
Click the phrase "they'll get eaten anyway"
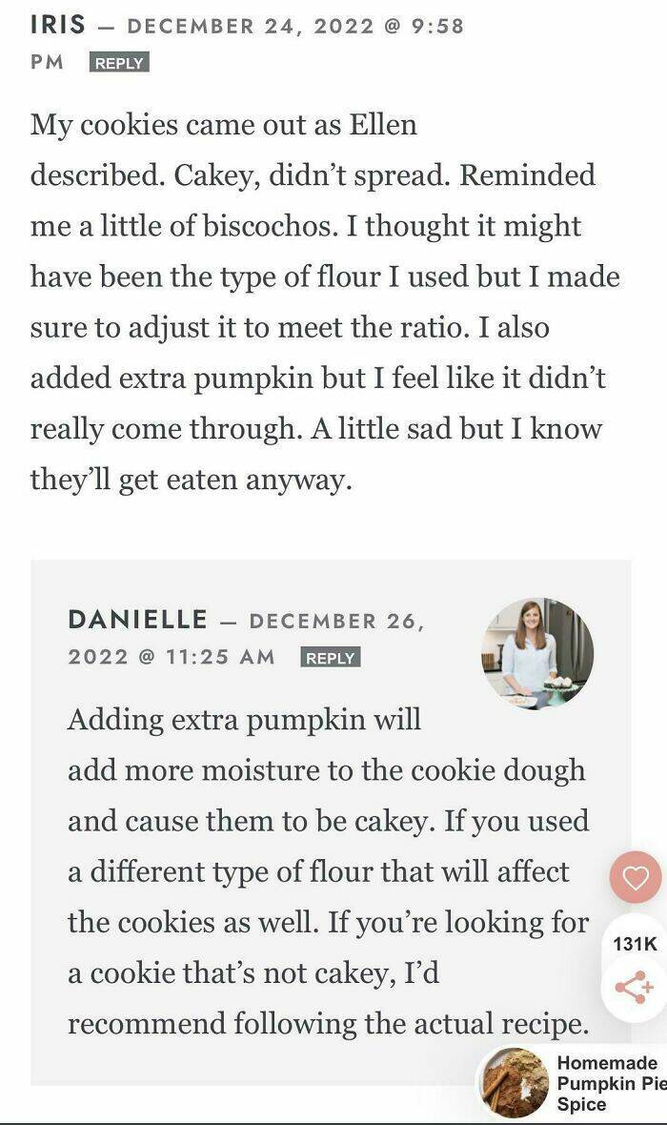(x=191, y=479)
